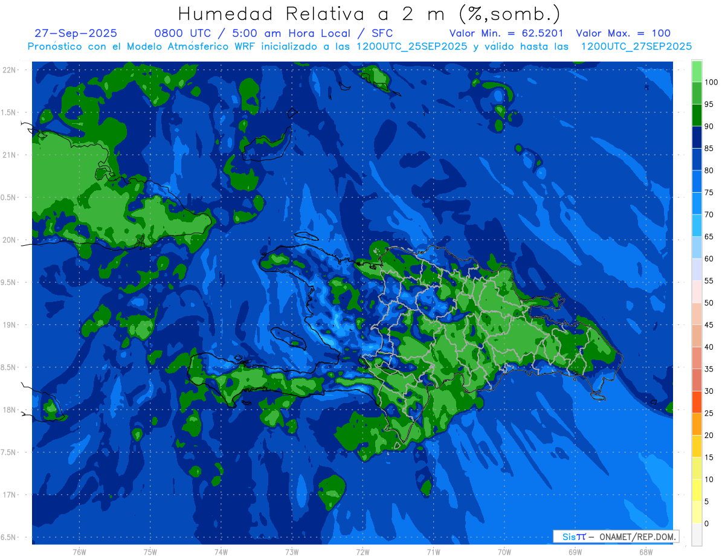Click the '74W' longitude axis label

click(221, 552)
